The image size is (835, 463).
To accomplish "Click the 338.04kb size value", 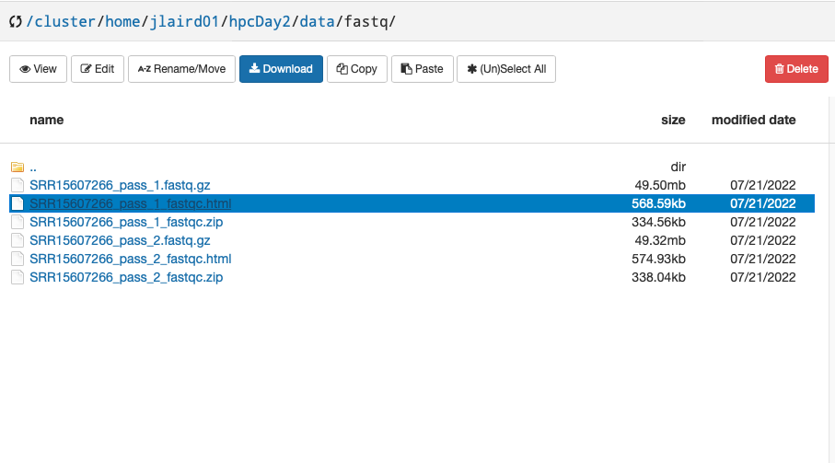I will (659, 277).
